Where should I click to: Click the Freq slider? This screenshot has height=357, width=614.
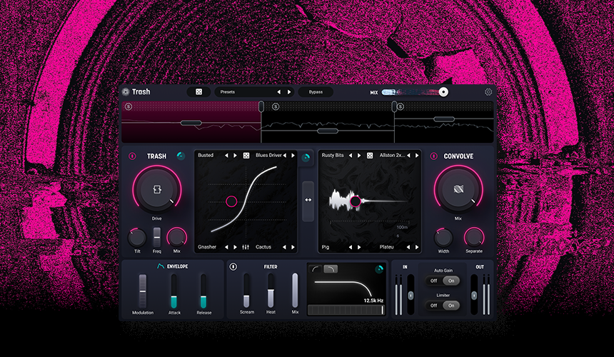156,237
